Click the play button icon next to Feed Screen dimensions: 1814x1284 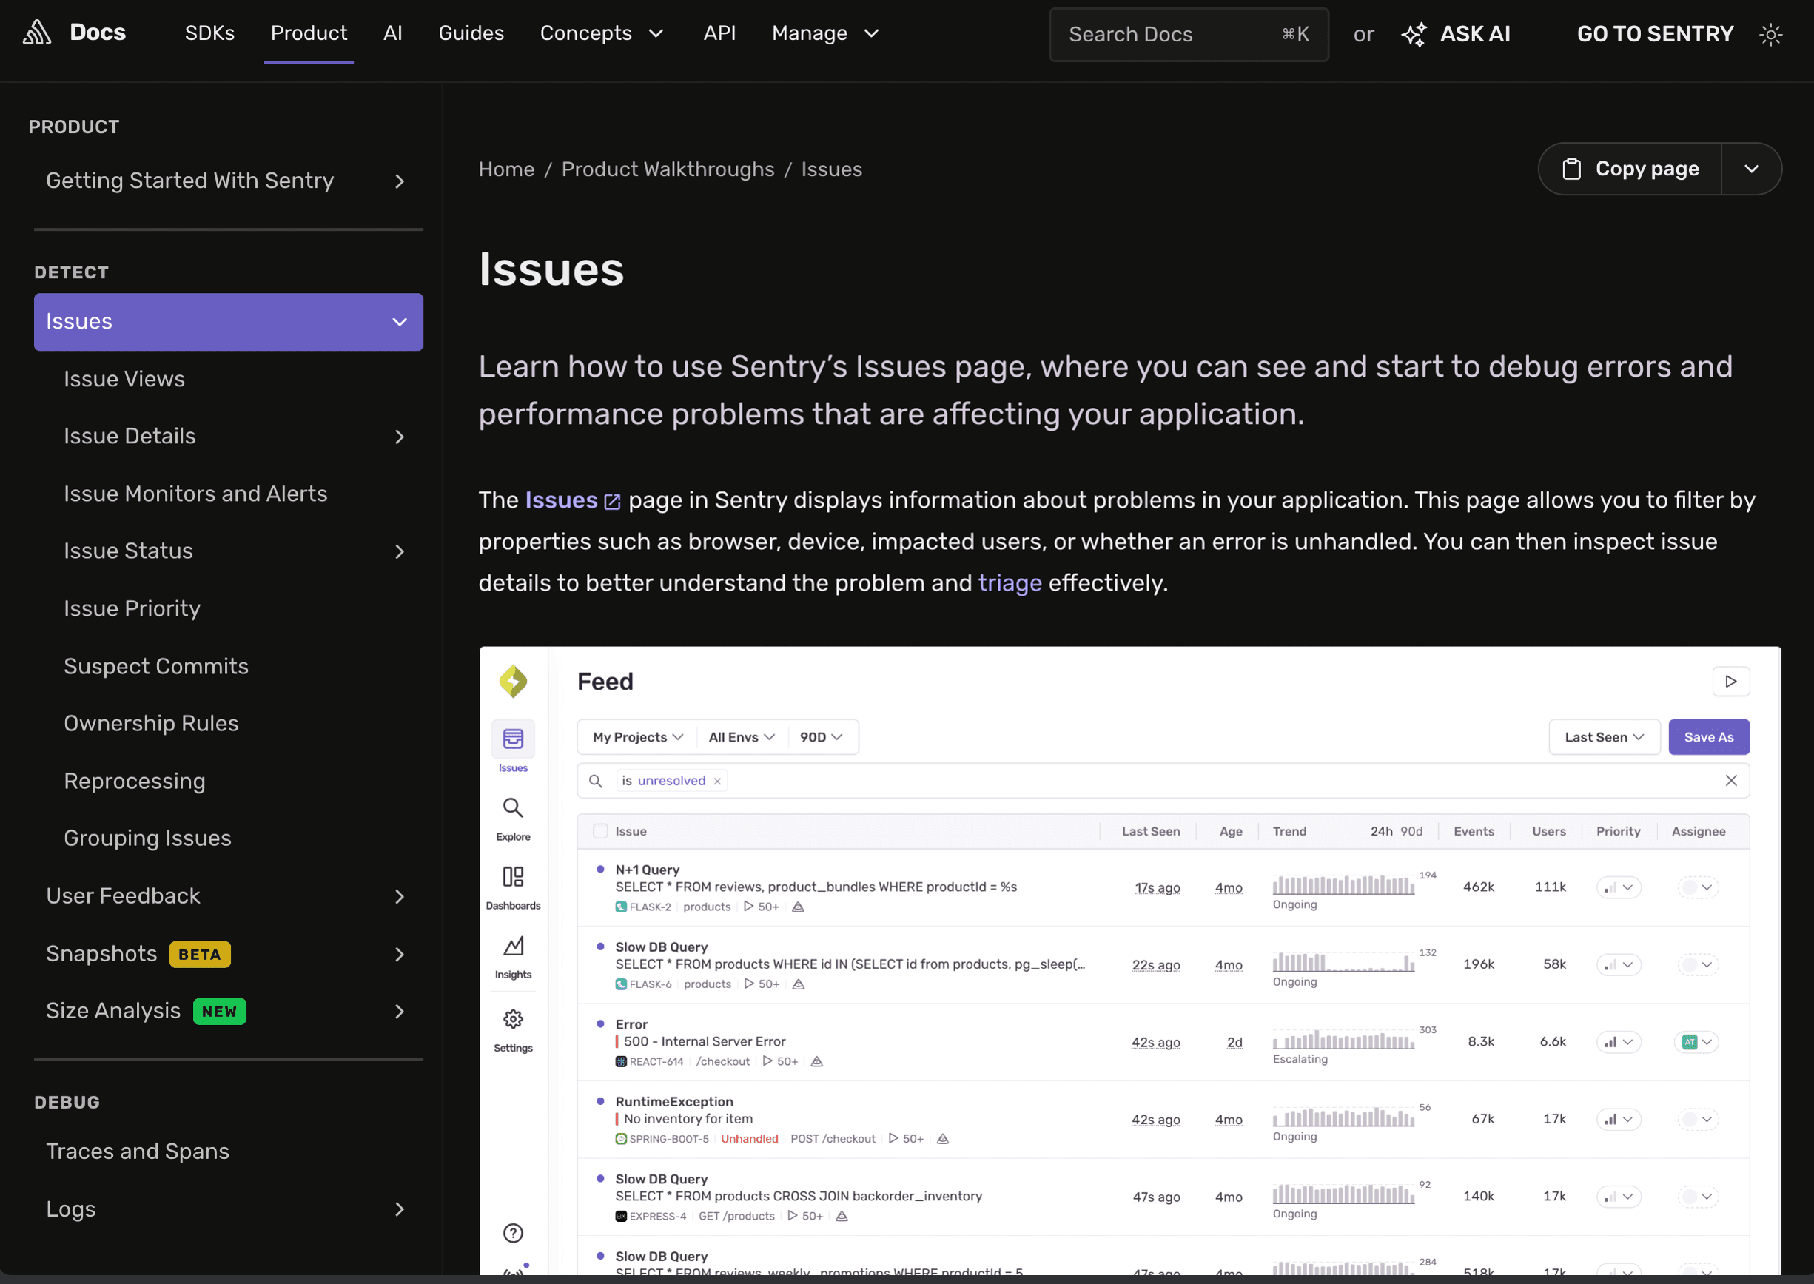1731,682
